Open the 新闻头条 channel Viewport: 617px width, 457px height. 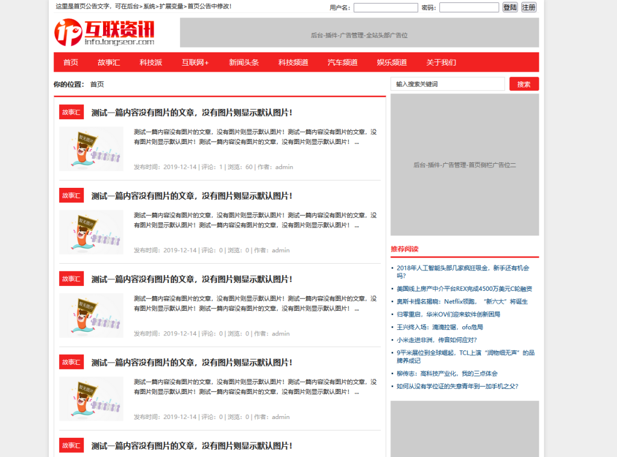(x=242, y=62)
